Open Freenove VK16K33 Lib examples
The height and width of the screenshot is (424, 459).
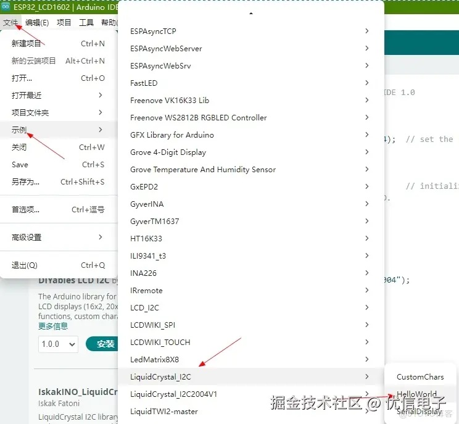point(251,101)
